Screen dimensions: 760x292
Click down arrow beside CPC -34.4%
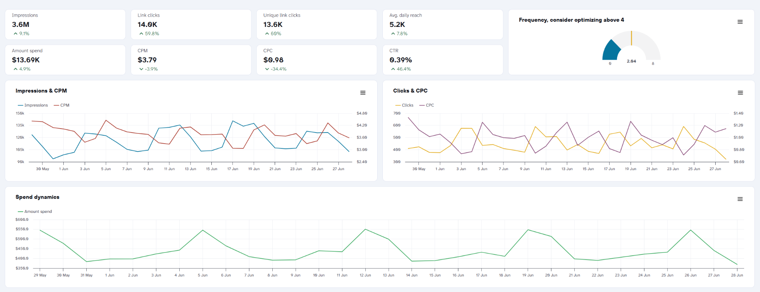pyautogui.click(x=267, y=69)
